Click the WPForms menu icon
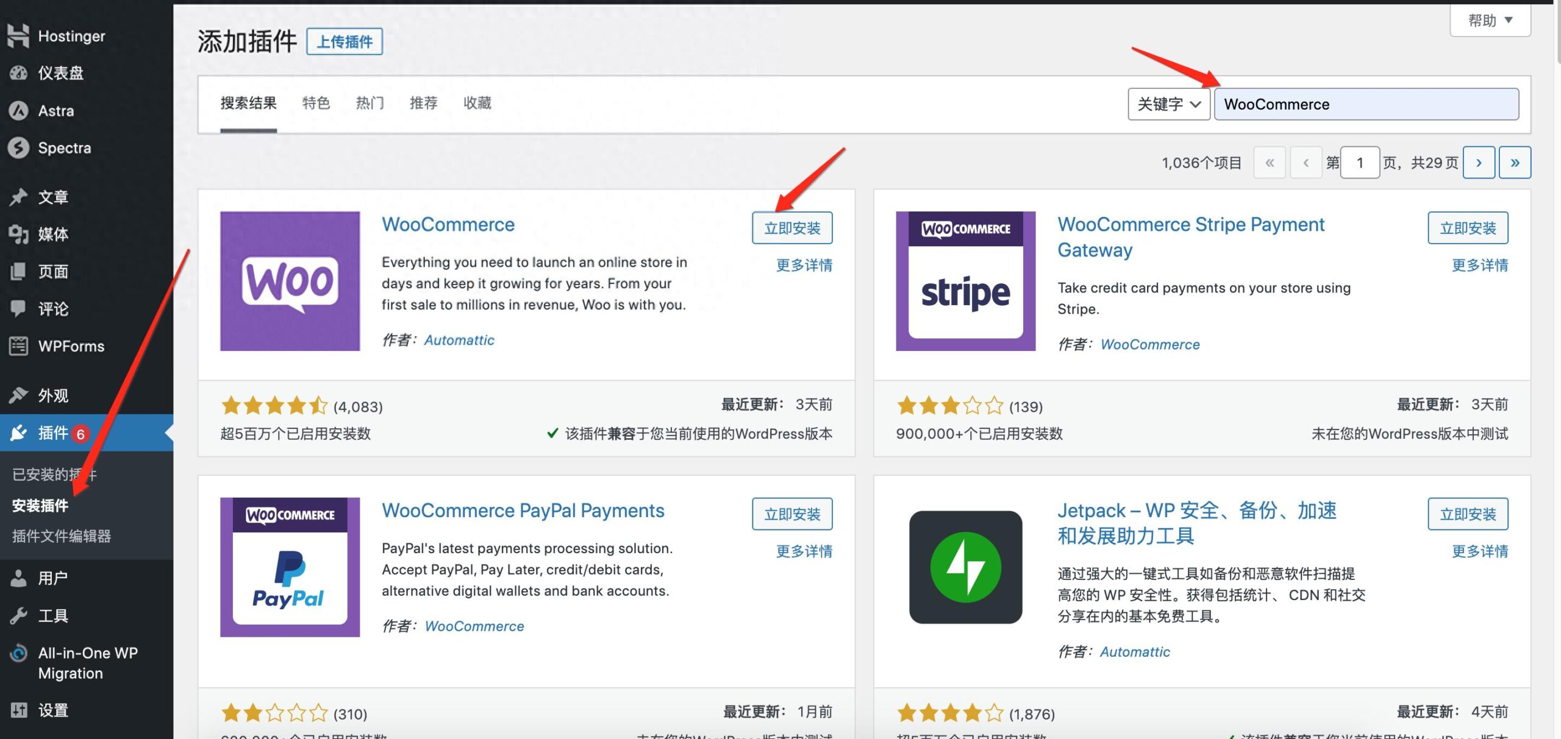 click(x=18, y=346)
